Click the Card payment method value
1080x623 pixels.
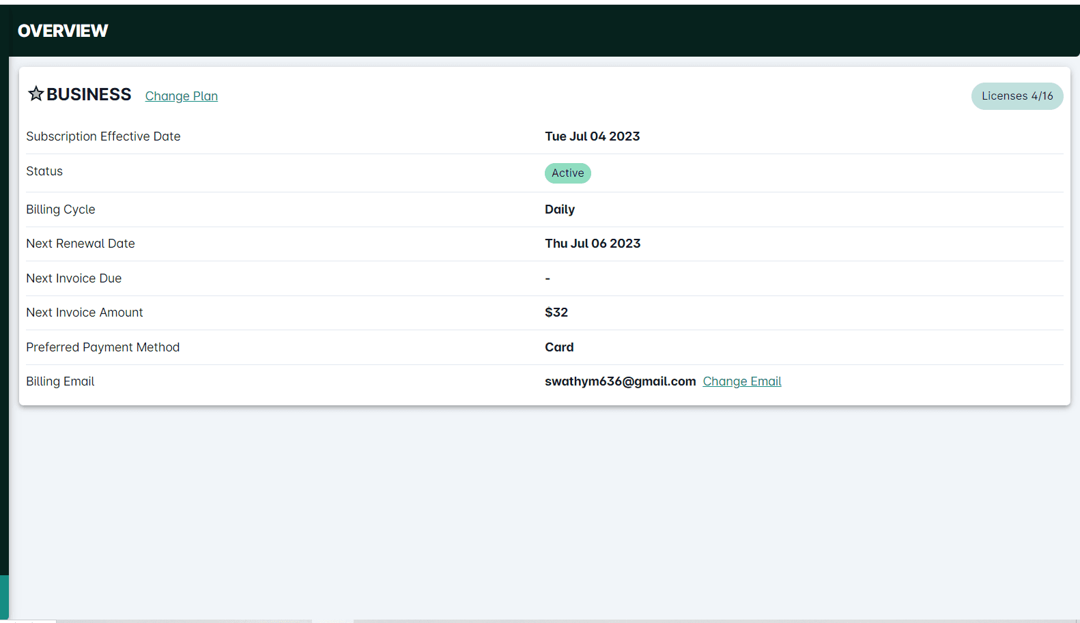[558, 347]
